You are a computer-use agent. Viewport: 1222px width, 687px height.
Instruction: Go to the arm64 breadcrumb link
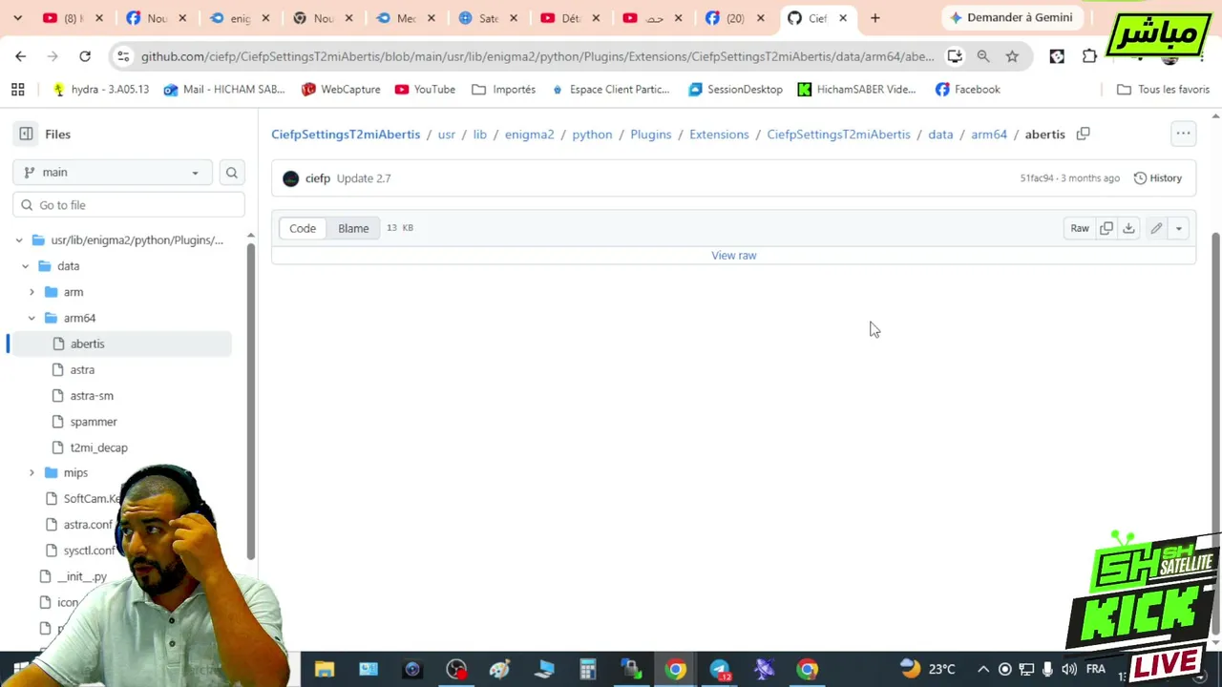click(989, 135)
